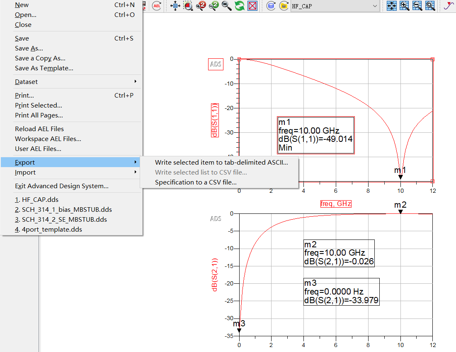The image size is (456, 352).
Task: Select the m3 marker readout box
Action: 342,292
